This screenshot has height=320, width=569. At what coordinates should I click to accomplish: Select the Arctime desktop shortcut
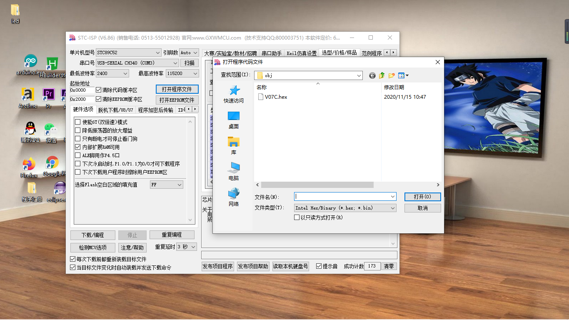coord(28,98)
